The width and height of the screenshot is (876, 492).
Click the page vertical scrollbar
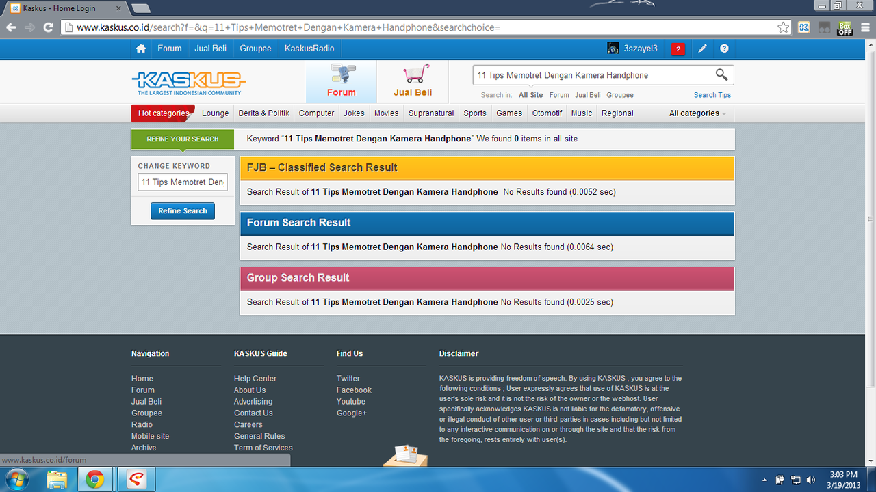click(871, 219)
